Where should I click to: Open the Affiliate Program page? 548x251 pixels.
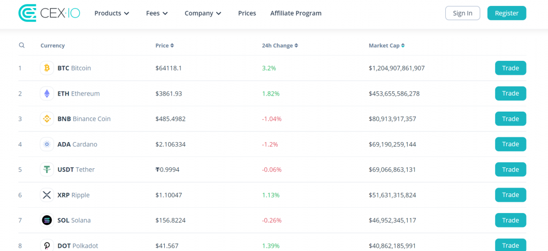click(295, 13)
